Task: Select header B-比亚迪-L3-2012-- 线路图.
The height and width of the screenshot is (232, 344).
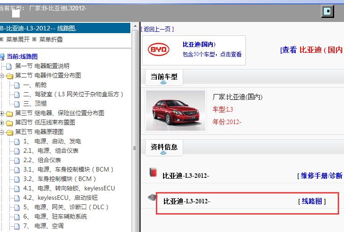Action: coord(65,28)
